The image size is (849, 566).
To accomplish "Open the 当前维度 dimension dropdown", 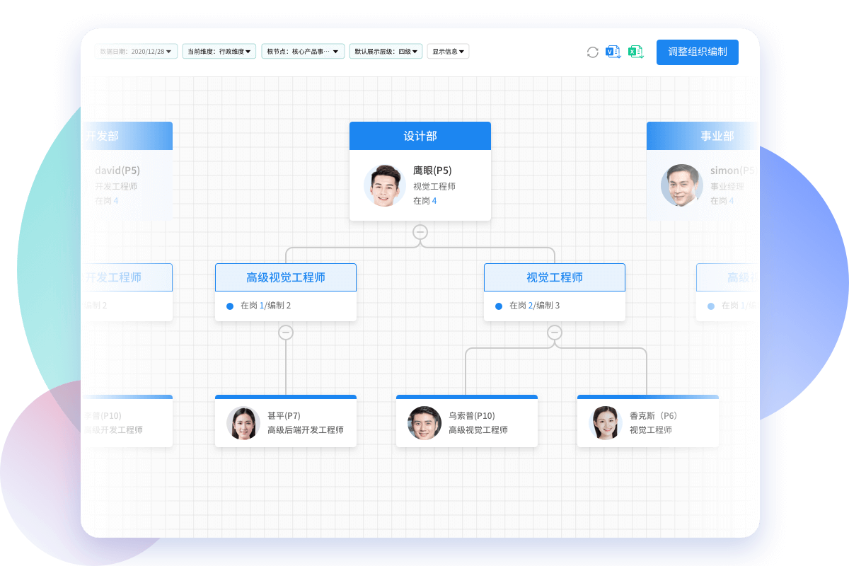I will point(219,52).
